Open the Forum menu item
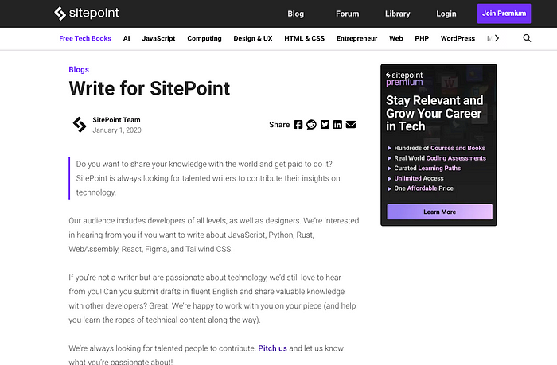Image resolution: width=557 pixels, height=365 pixels. (348, 14)
